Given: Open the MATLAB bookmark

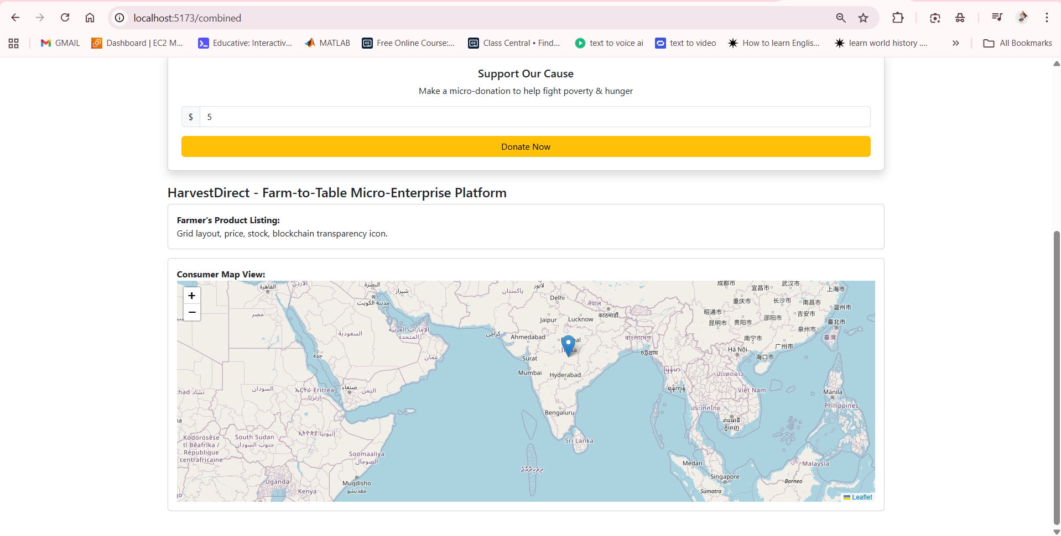Looking at the screenshot, I should click(x=327, y=43).
